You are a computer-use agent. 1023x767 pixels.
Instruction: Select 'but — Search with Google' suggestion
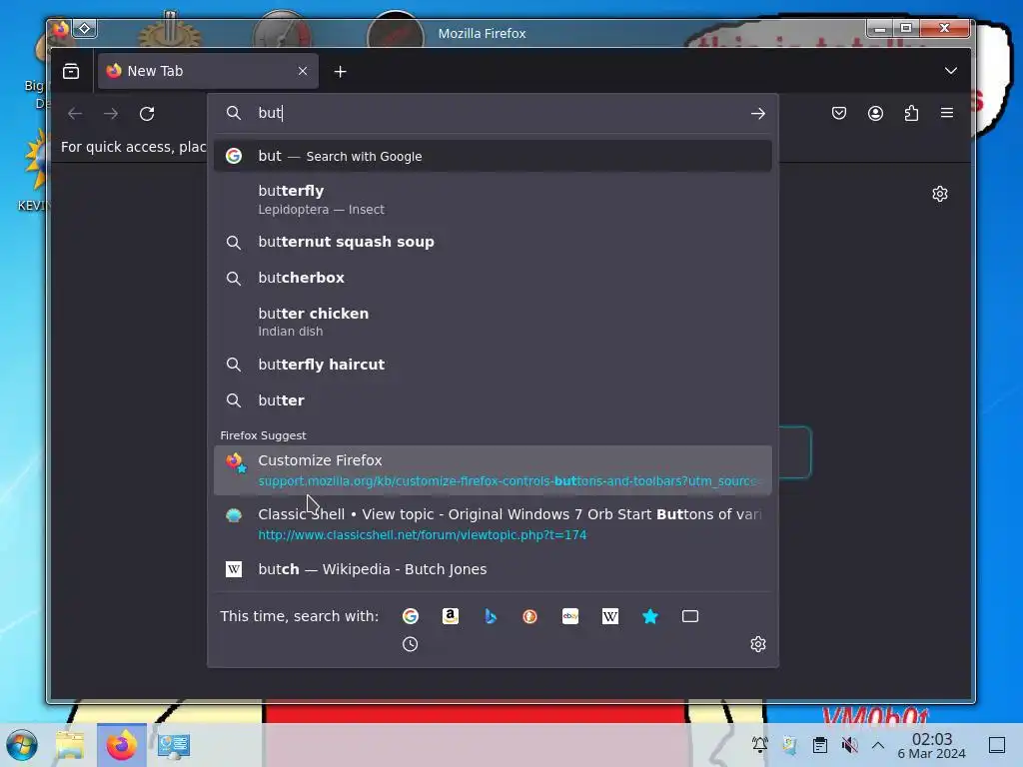[493, 156]
